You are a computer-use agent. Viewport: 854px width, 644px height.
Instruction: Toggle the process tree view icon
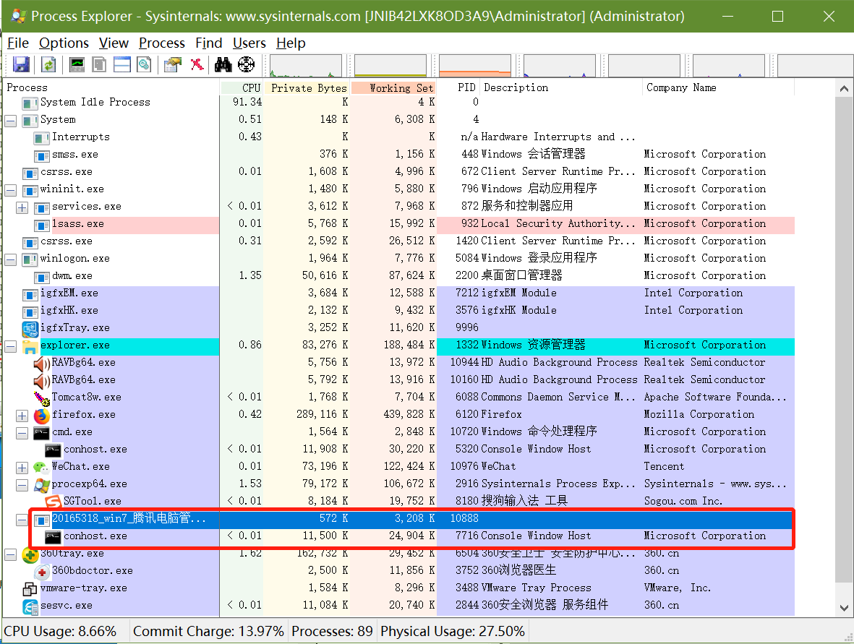pos(99,65)
